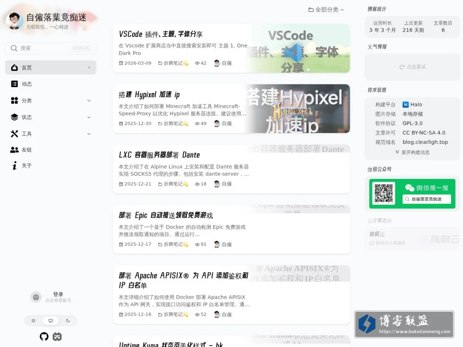This screenshot has width=463, height=347.
Task: Click CC BY-NC-SA 4.0 license
Action: [x=424, y=133]
